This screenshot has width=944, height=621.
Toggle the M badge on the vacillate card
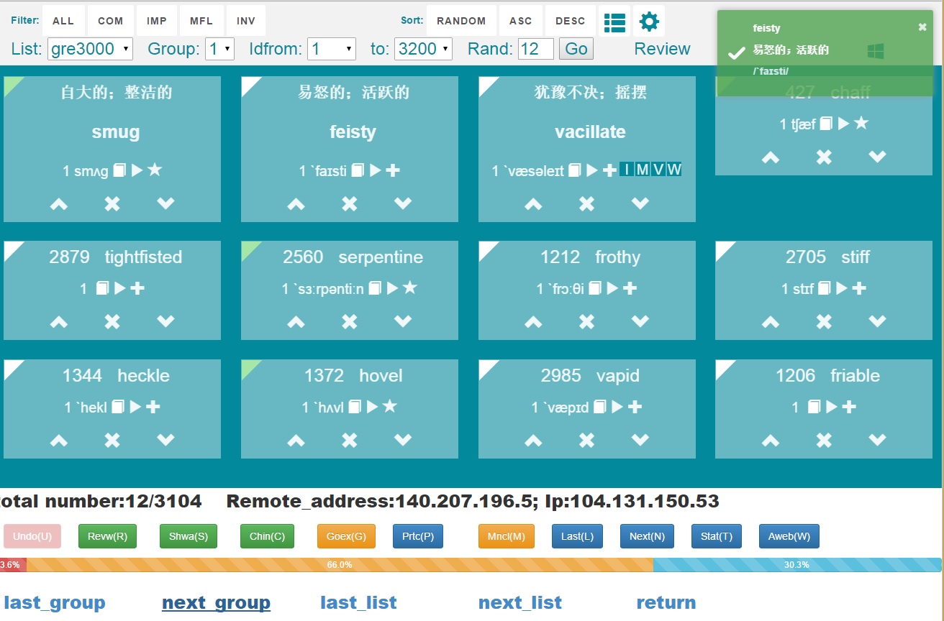pyautogui.click(x=642, y=170)
